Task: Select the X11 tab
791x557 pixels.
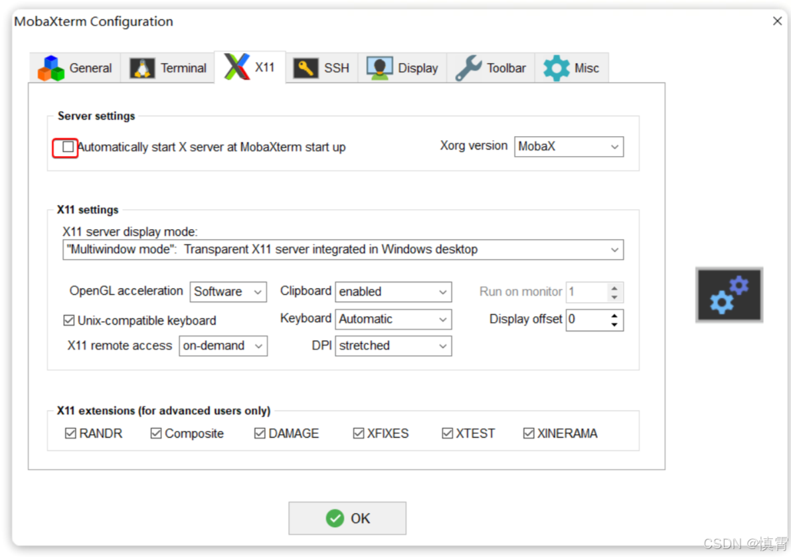Action: pos(250,67)
